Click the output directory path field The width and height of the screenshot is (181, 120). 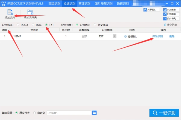coord(69,113)
